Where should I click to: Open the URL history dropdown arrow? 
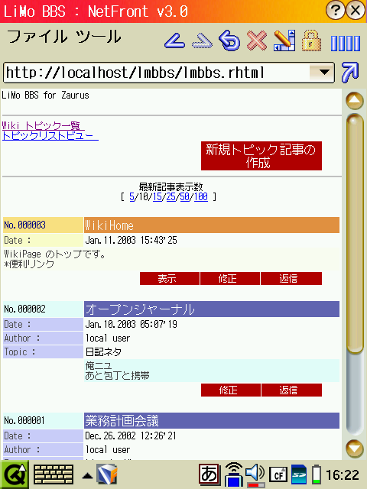pos(324,73)
